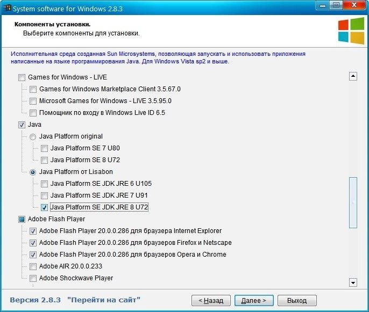Click the Версия 2.8.3 label
Viewport: 369px width, 312px height.
[x=35, y=300]
